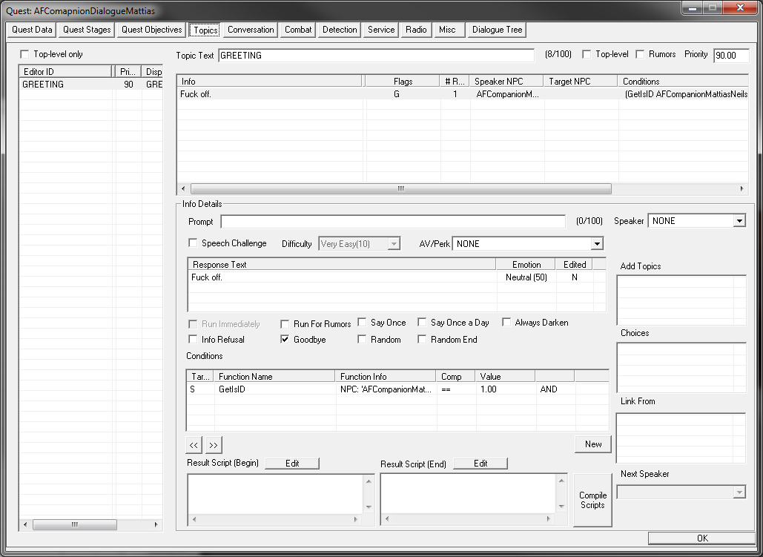This screenshot has height=557, width=763.
Task: Click the AFCompanionM... Speaker NPC cell
Action: [x=507, y=94]
